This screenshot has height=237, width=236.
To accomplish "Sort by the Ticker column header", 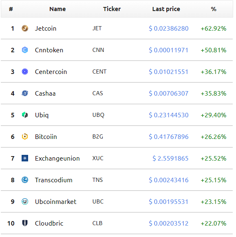I will click(x=112, y=9).
